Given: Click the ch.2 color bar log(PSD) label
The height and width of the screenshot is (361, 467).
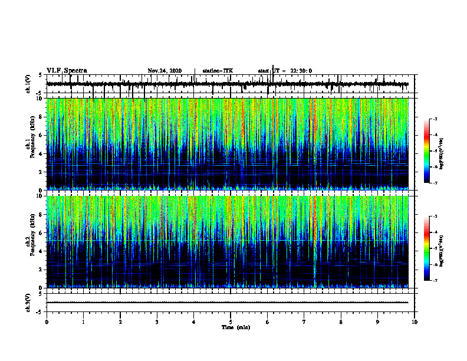Looking at the screenshot, I should [442, 251].
